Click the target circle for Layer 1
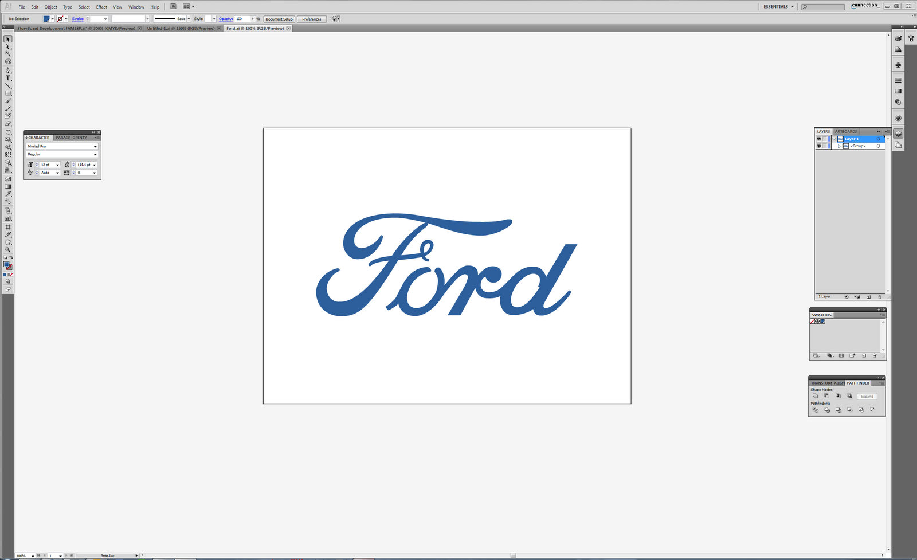The image size is (917, 560). 878,139
